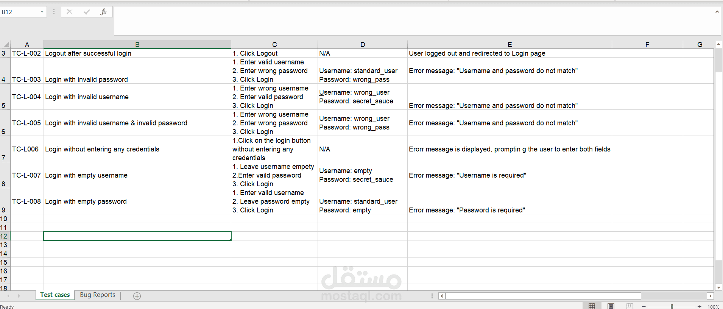Select 'Login without entering any credentials' cell
Screen dimensions: 723x309
click(137, 149)
